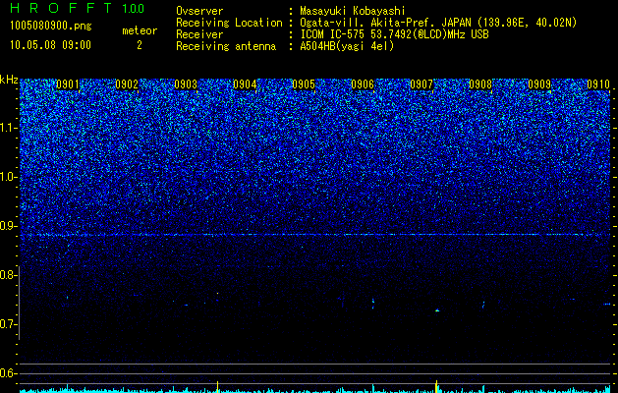This screenshot has width=618, height=393.
Task: Click the 0908 time marker
Action: 480,84
